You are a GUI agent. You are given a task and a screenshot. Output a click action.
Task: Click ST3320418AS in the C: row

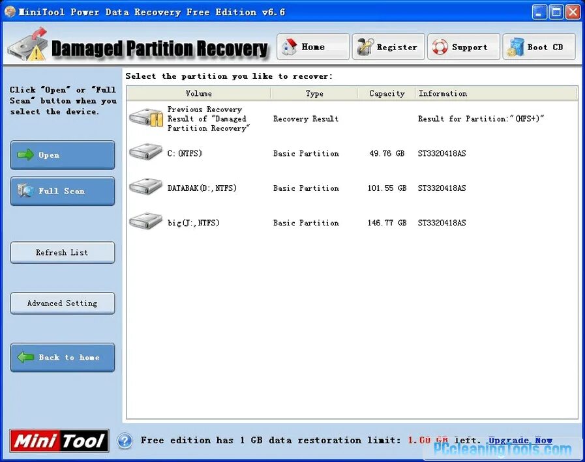(x=442, y=153)
